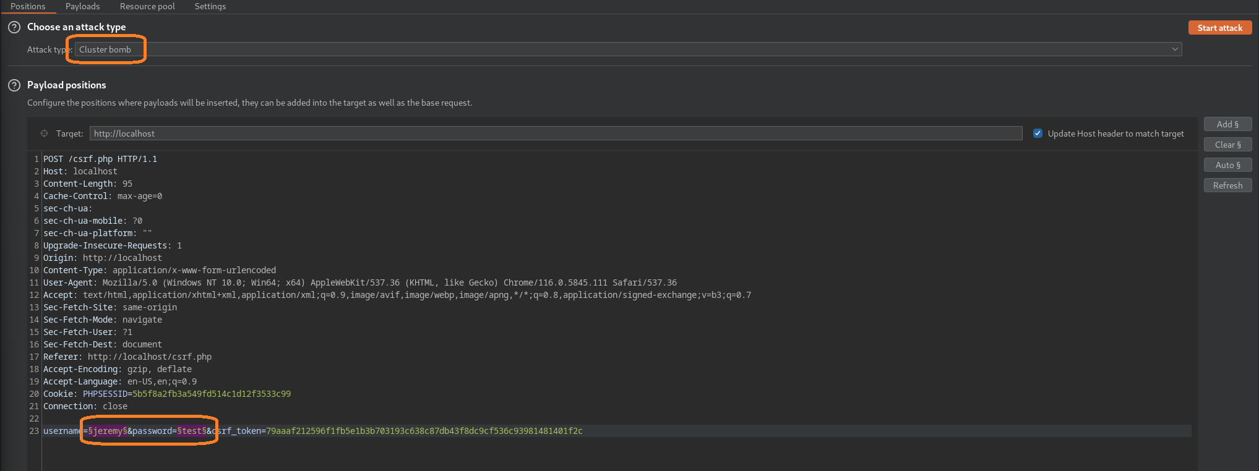The width and height of the screenshot is (1259, 471).
Task: Open help for Choose an attack type
Action: (14, 27)
